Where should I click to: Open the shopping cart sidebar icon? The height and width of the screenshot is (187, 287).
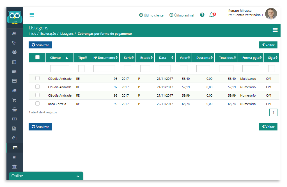tap(14, 100)
